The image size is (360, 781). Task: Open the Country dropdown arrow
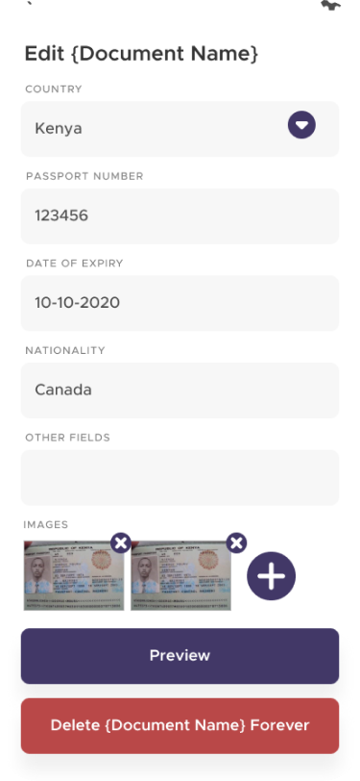tap(301, 124)
